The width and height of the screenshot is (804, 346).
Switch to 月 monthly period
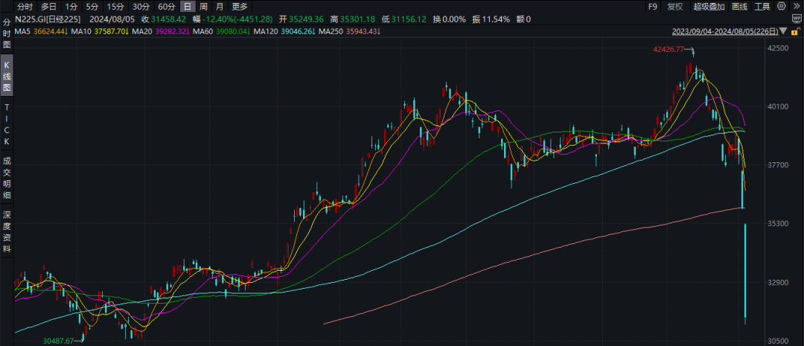[219, 7]
